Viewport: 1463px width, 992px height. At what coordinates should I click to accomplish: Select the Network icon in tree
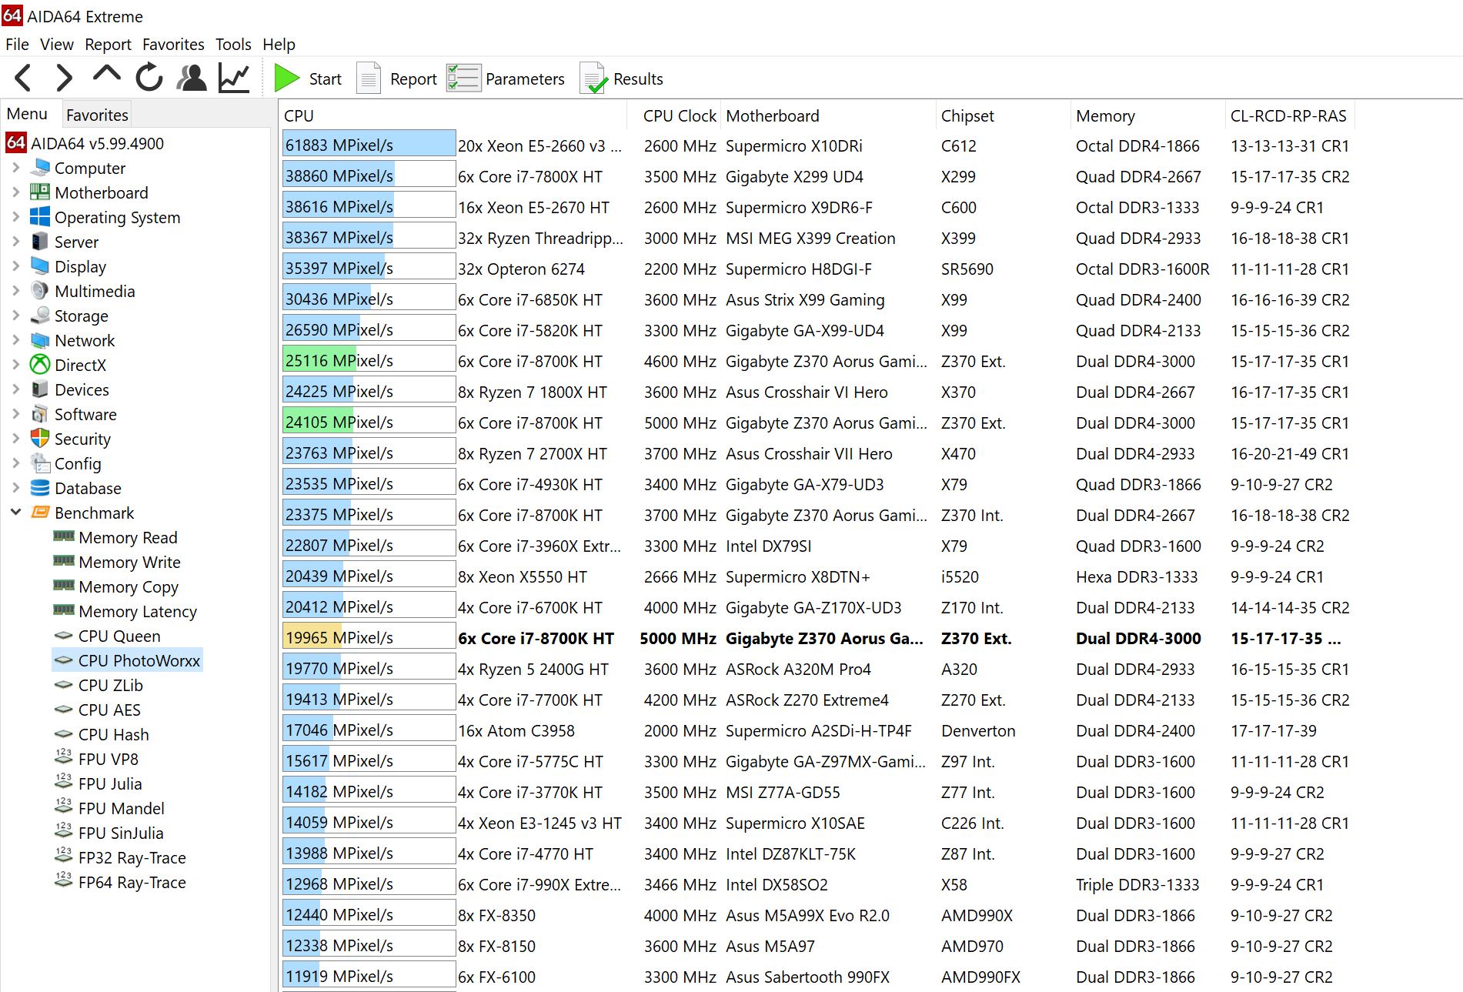tap(40, 339)
